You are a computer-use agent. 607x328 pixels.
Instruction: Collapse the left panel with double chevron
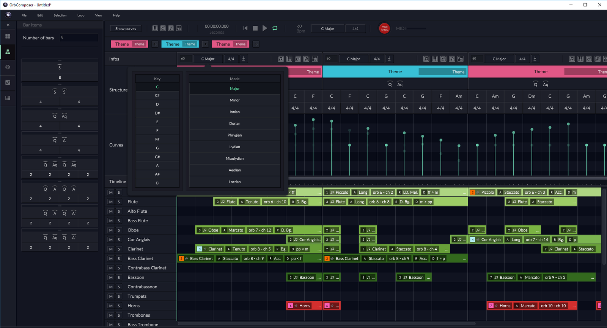pyautogui.click(x=8, y=25)
